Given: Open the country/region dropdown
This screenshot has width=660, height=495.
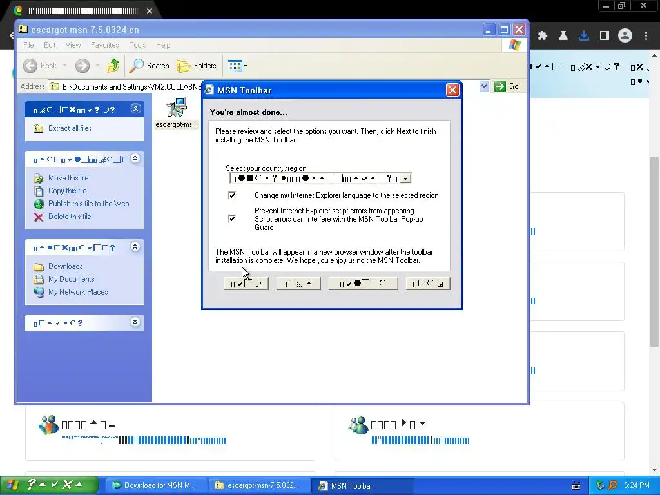Looking at the screenshot, I should (x=405, y=179).
